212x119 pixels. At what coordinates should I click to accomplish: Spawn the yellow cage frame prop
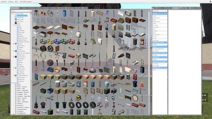point(50,42)
